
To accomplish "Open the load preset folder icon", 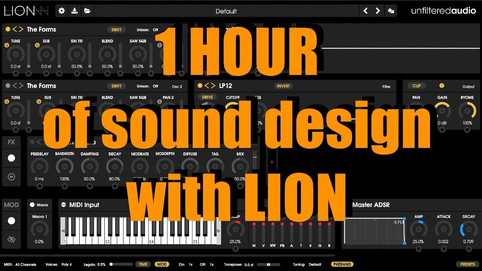I will pos(87,11).
